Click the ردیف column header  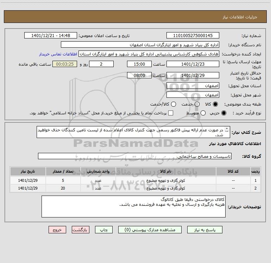[256, 171]
